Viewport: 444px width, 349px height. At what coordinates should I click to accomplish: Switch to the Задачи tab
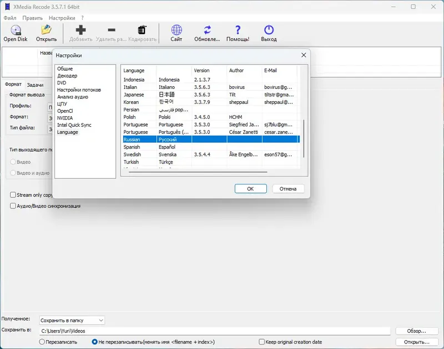pyautogui.click(x=35, y=85)
